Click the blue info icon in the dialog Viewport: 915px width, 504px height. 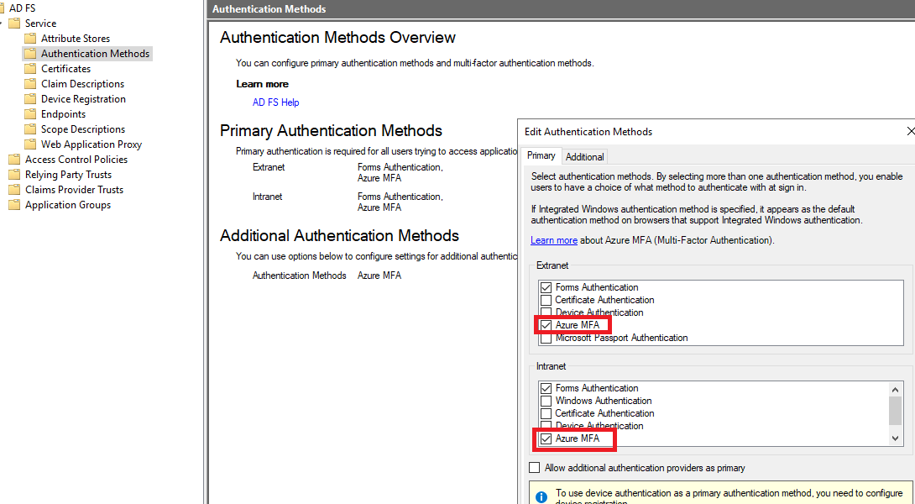(x=541, y=497)
